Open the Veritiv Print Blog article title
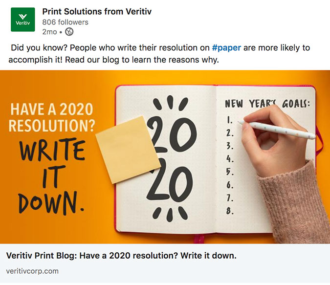The image size is (330, 285). (x=121, y=256)
